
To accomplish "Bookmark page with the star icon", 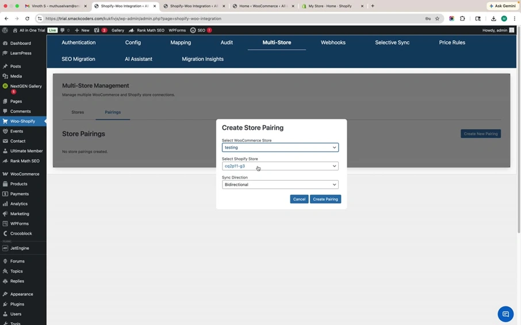I will [x=437, y=18].
